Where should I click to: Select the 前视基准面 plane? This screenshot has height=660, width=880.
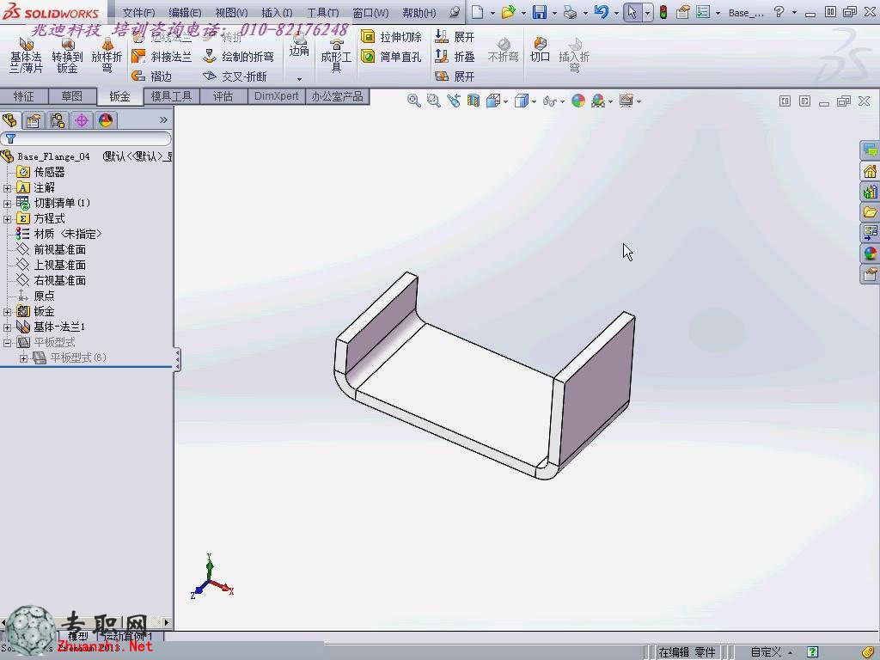coord(52,250)
